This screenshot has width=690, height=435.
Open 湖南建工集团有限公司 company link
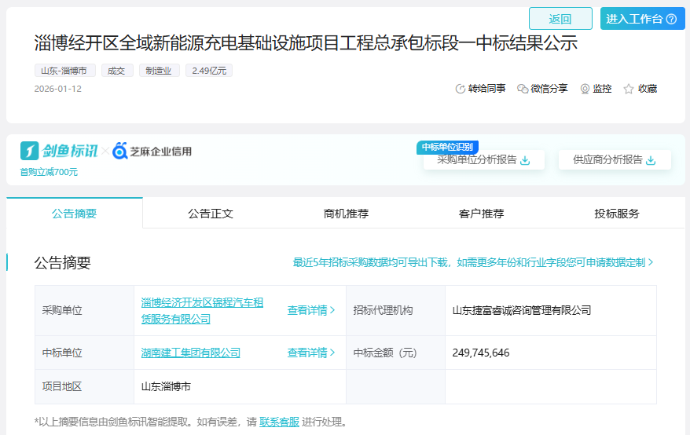[x=191, y=353]
